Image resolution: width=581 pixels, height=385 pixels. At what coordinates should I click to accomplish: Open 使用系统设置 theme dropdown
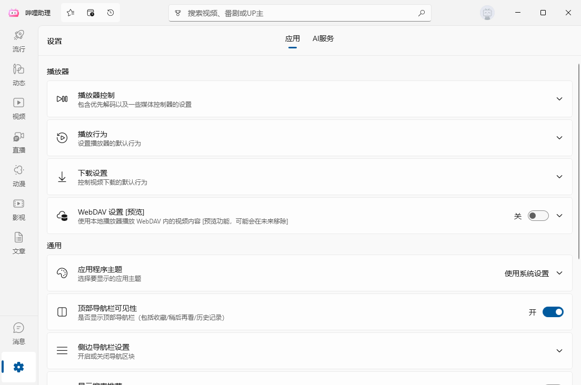533,273
